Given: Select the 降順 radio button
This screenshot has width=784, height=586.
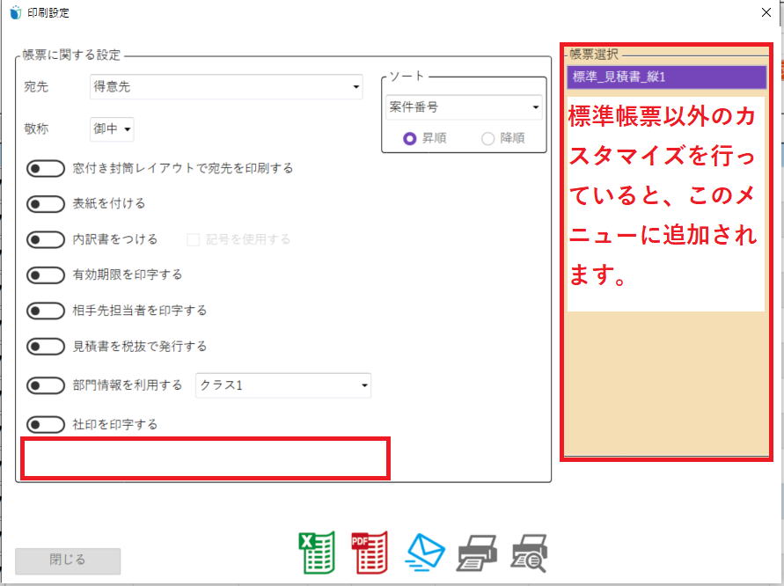Looking at the screenshot, I should click(487, 138).
